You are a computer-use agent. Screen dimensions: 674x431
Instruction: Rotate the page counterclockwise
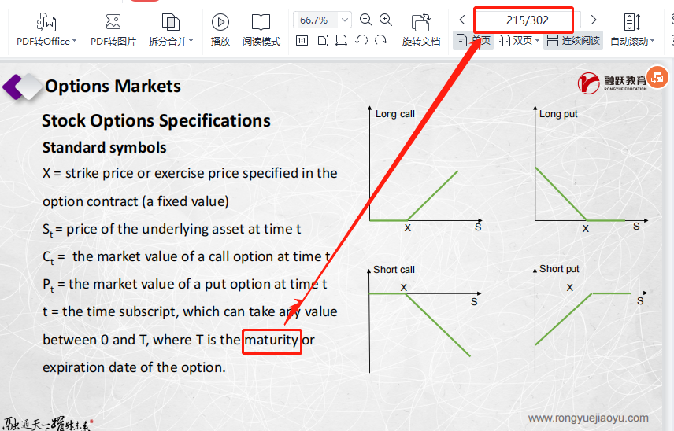tap(361, 40)
